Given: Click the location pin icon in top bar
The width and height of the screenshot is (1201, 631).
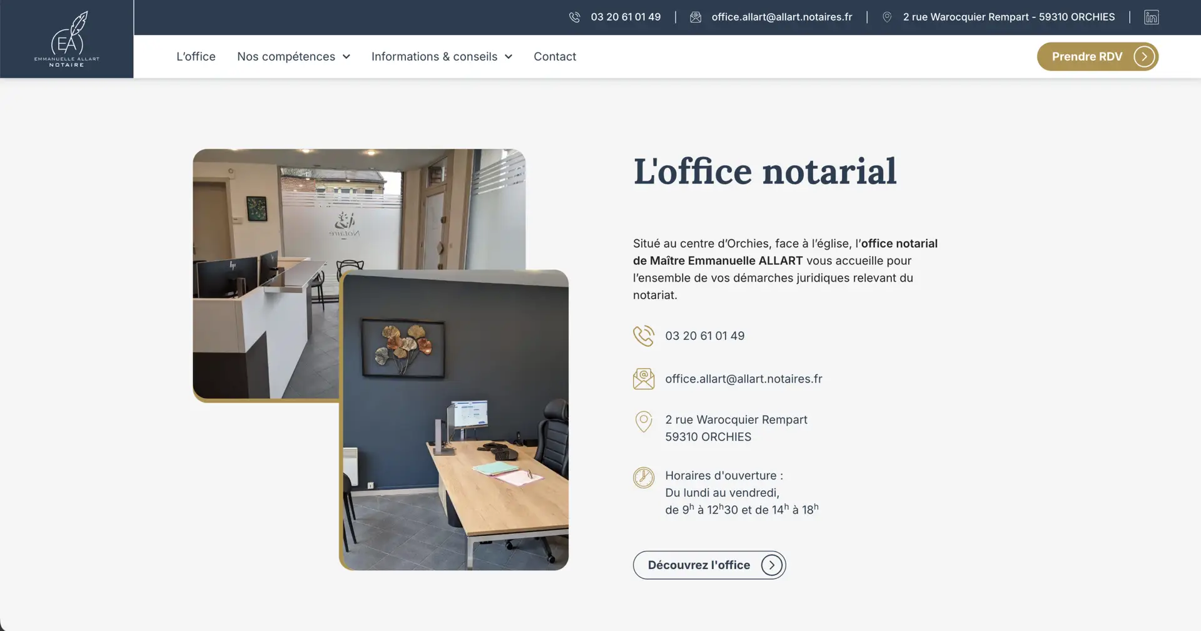Looking at the screenshot, I should 887,18.
